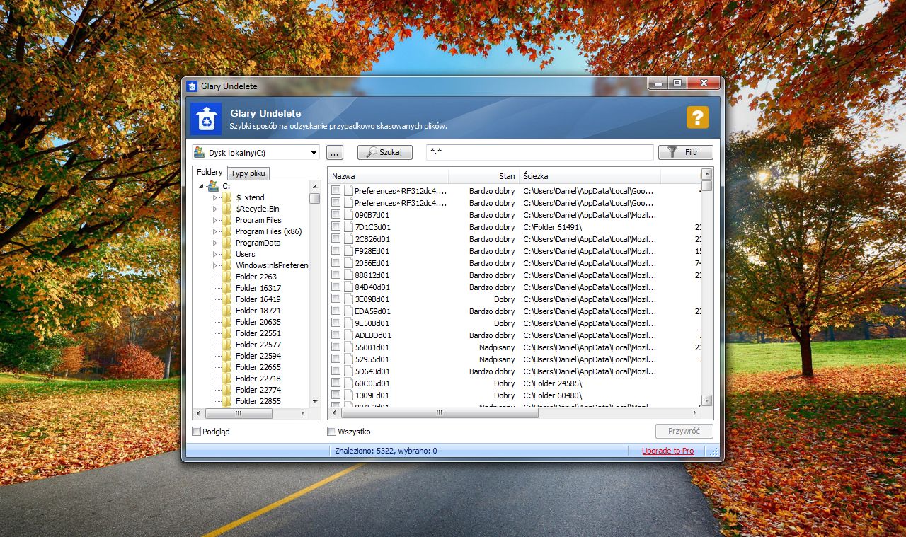This screenshot has width=906, height=537.
Task: Click the *.* filter text field
Action: tap(540, 153)
